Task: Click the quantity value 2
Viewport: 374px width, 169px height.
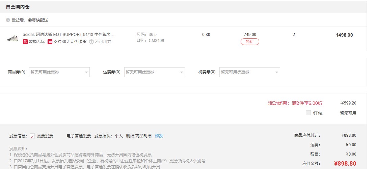Action: pos(294,34)
